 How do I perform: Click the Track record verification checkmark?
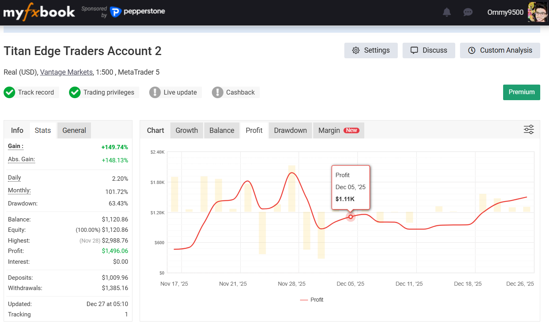click(x=9, y=92)
